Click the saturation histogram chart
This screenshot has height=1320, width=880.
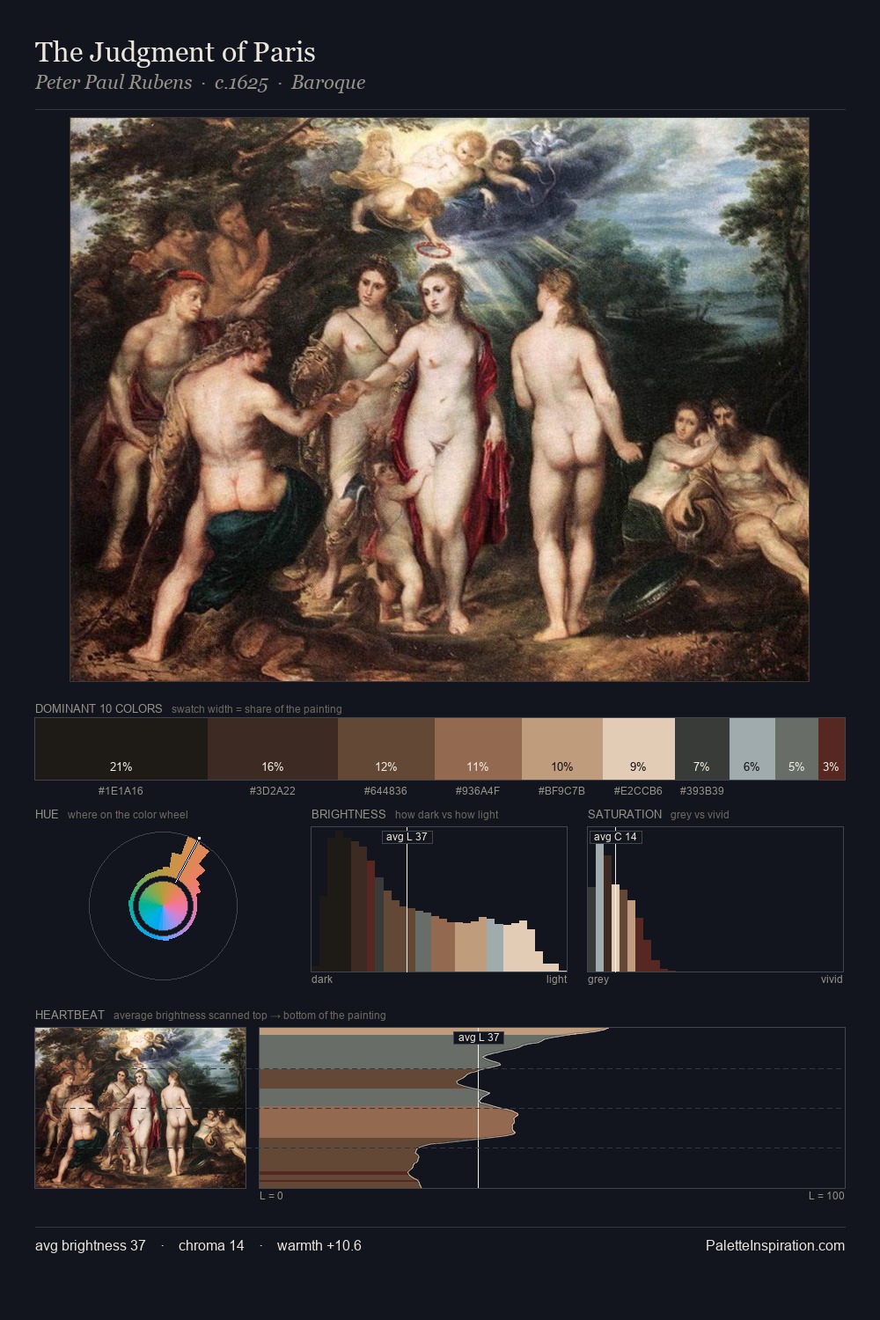715,899
